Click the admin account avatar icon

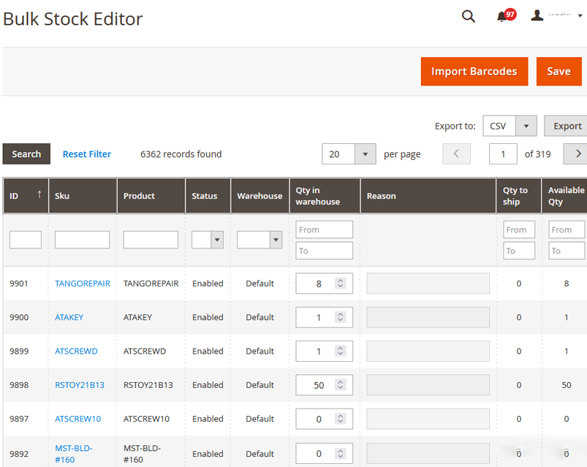point(537,15)
